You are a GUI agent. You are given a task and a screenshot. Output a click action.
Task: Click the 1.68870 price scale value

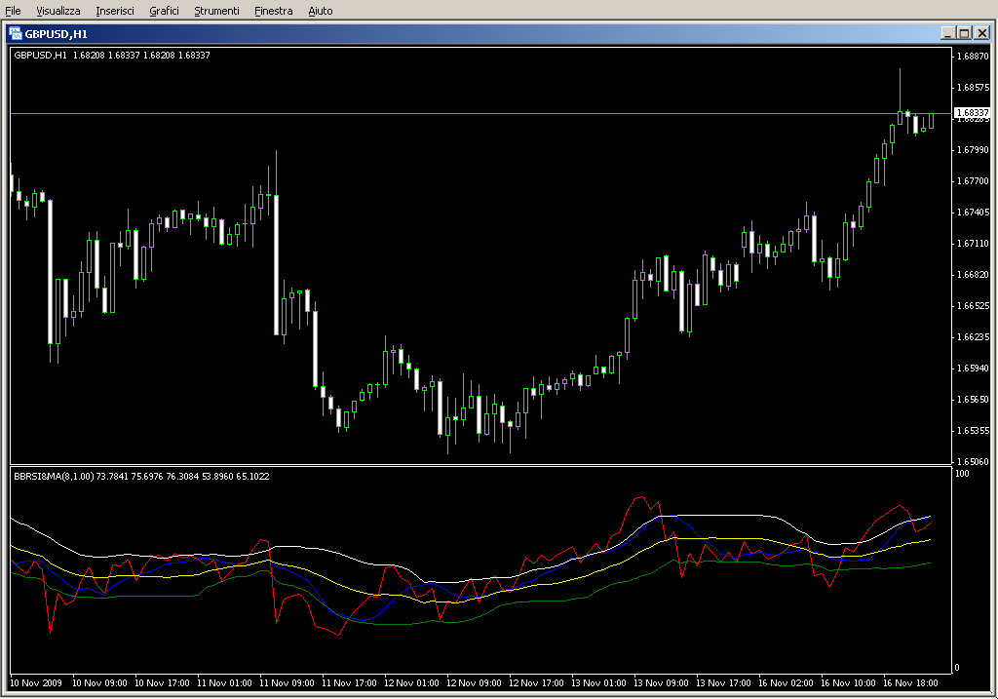pos(973,56)
